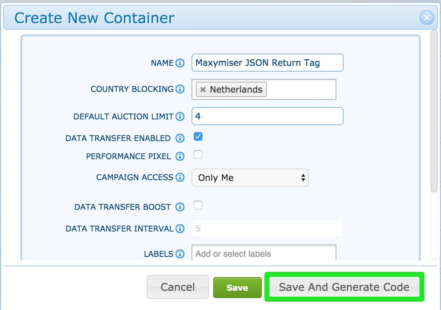Viewport: 441px width, 310px height.
Task: Click the Performance Pixel info icon
Action: point(180,156)
